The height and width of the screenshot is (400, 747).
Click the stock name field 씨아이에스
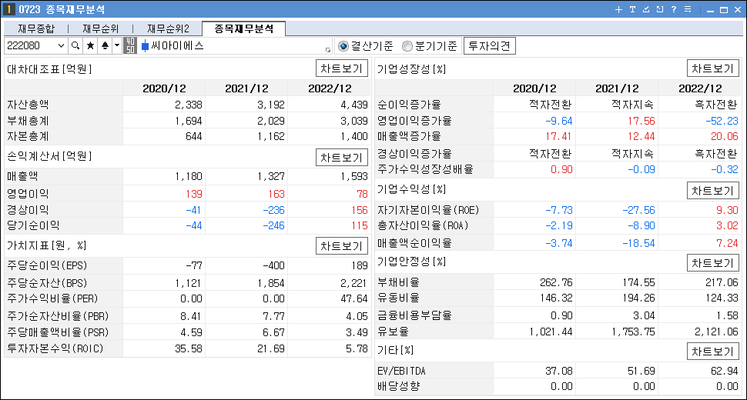(x=234, y=45)
